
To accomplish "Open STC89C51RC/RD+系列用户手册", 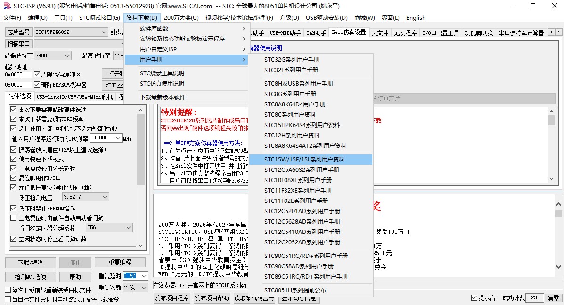I will point(311,277).
